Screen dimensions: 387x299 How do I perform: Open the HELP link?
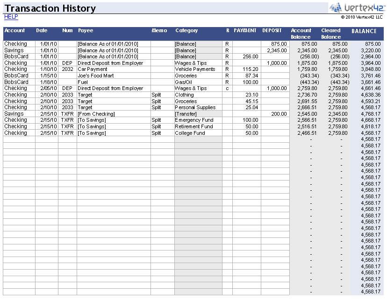[11, 17]
